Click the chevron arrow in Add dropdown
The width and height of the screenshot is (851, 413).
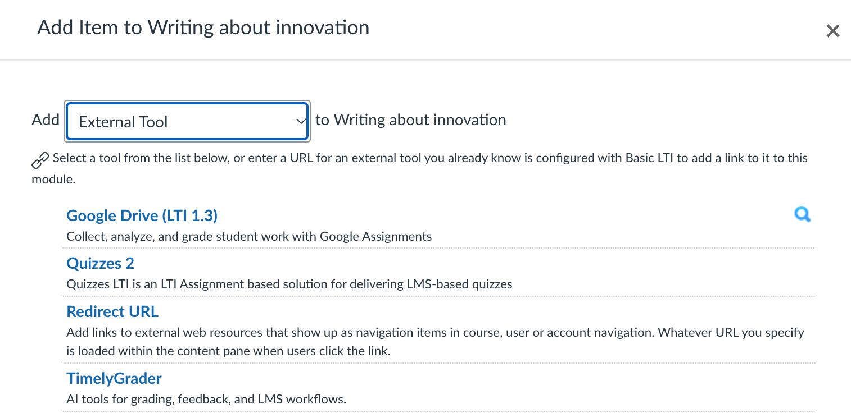(x=300, y=121)
